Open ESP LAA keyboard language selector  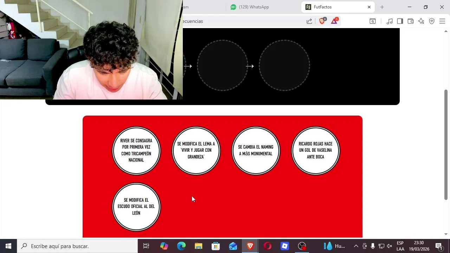[400, 246]
